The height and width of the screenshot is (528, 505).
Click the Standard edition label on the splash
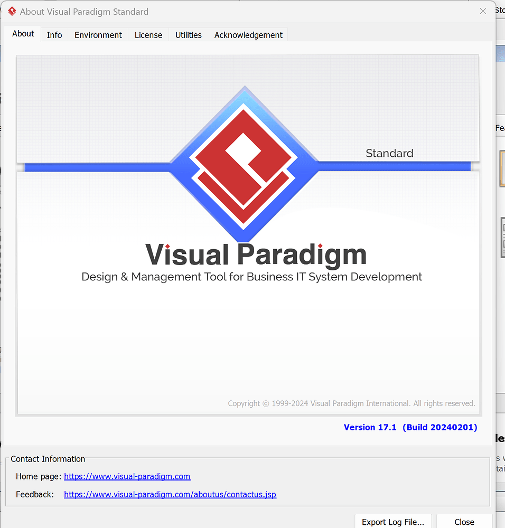coord(389,153)
